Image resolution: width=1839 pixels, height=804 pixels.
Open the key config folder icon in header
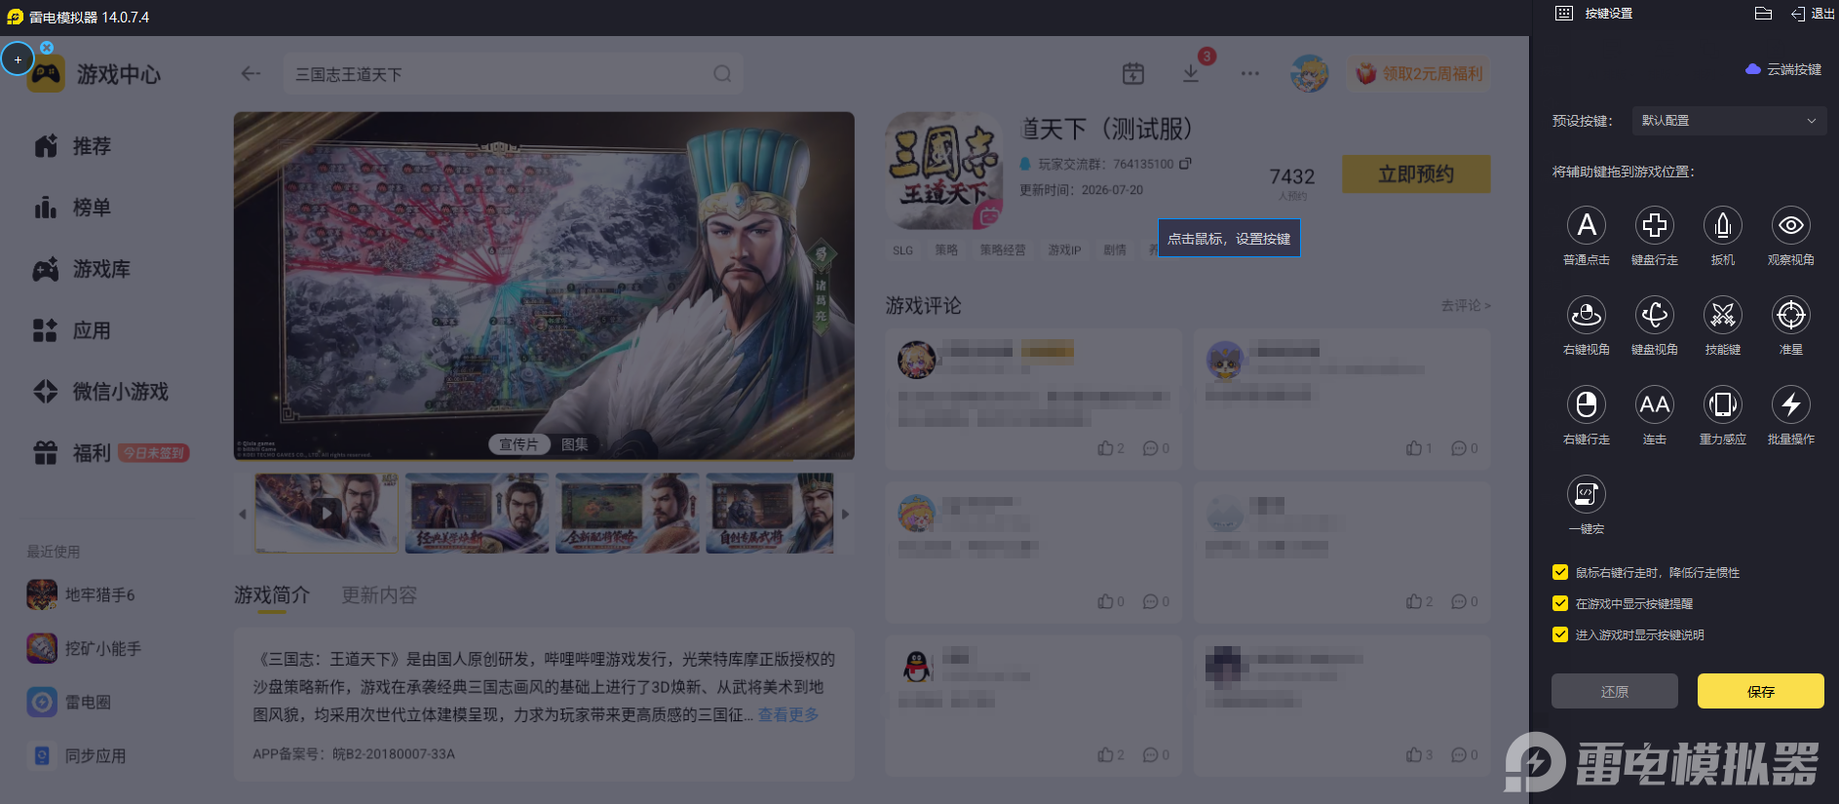[1763, 14]
